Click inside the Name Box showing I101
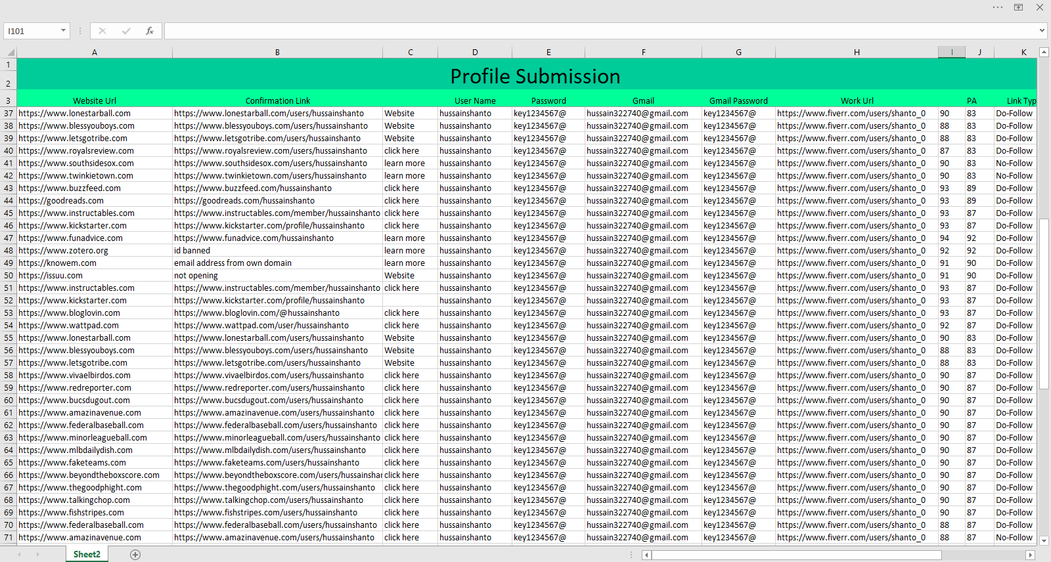1051x562 pixels. 32,31
